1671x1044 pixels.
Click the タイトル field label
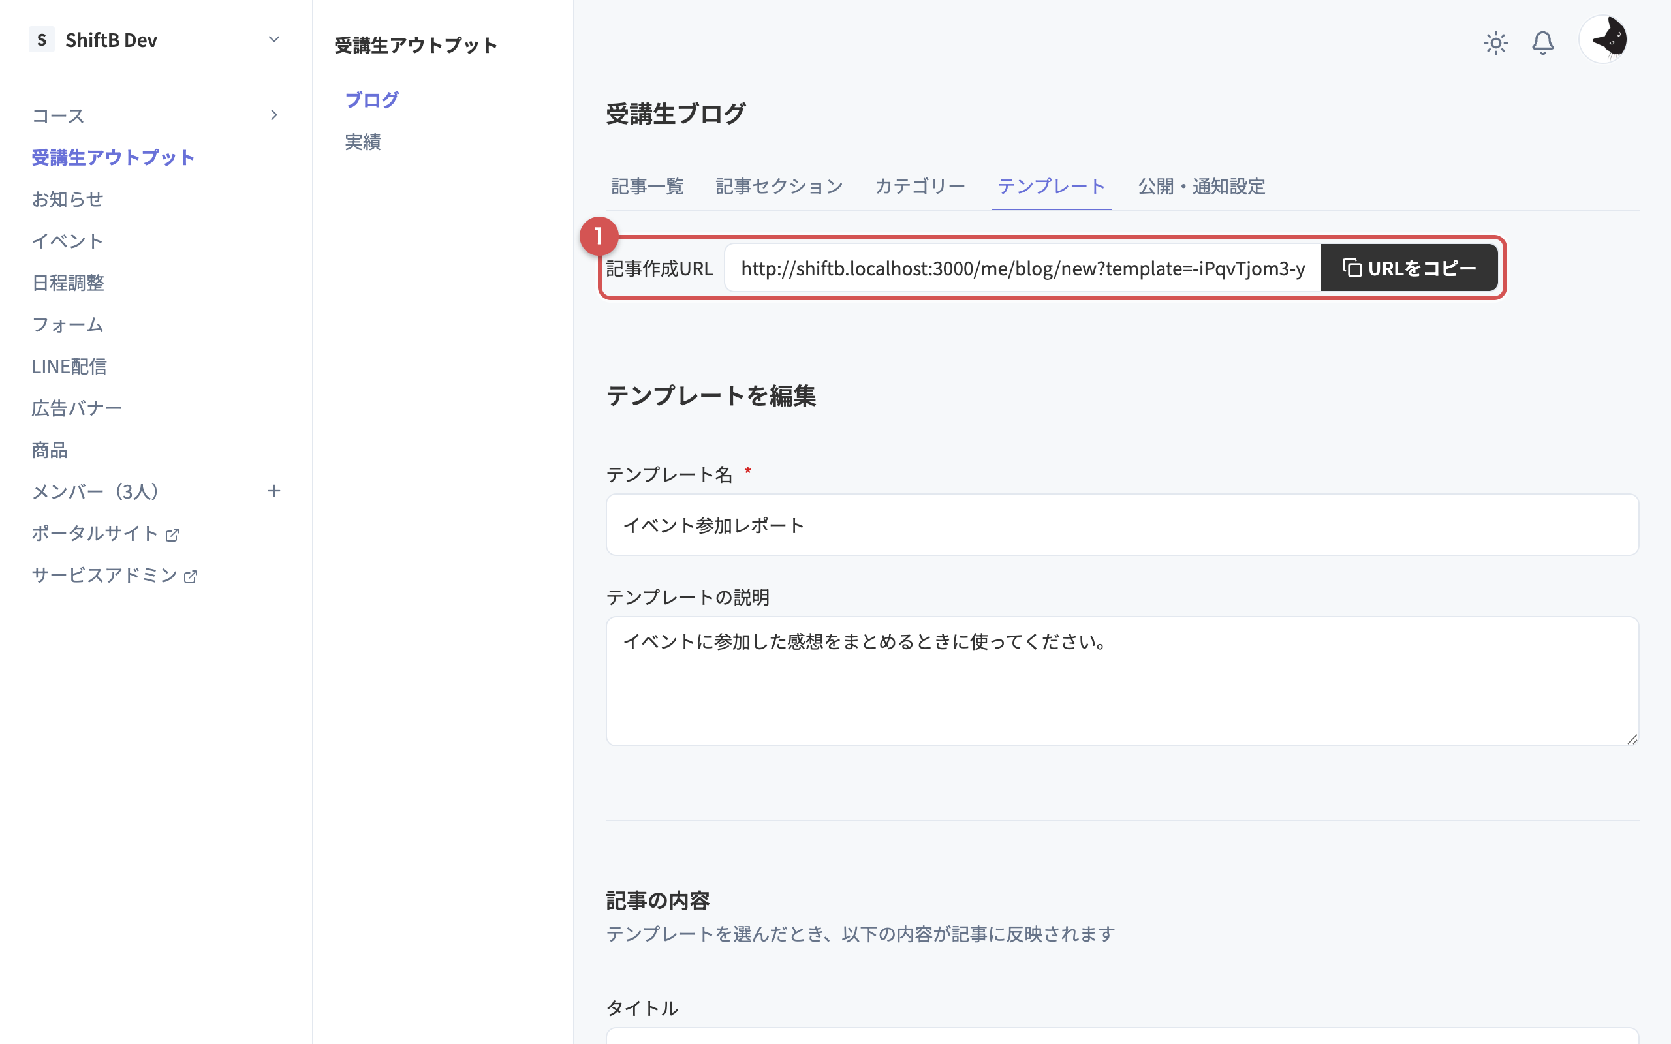(642, 1008)
